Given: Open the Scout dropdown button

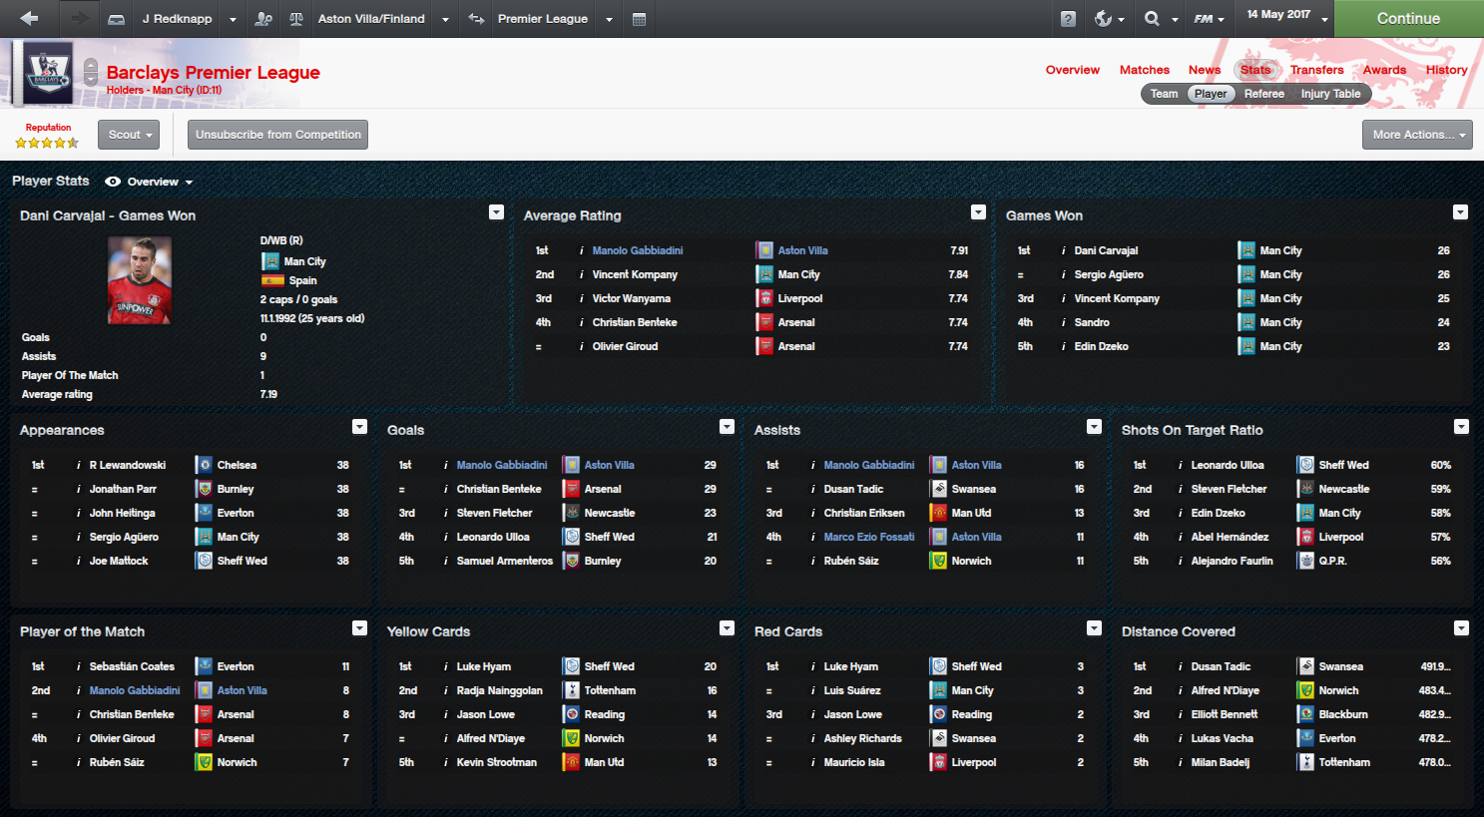Looking at the screenshot, I should coord(129,135).
